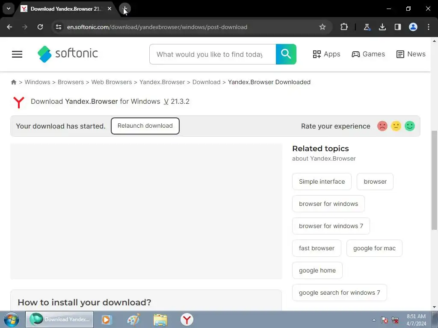The height and width of the screenshot is (328, 438).
Task: Show hidden system tray icons
Action: [374, 320]
